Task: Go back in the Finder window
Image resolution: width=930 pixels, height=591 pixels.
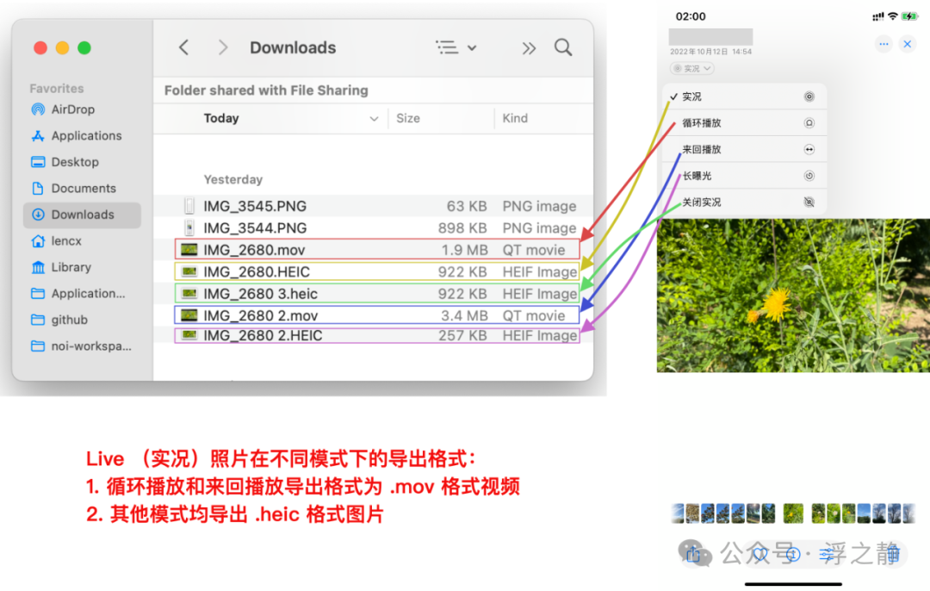Action: pyautogui.click(x=184, y=47)
